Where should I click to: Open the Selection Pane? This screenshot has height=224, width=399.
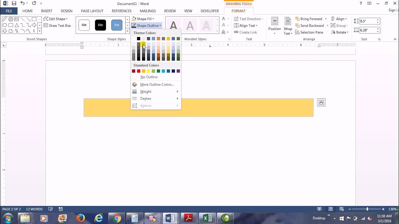(309, 32)
